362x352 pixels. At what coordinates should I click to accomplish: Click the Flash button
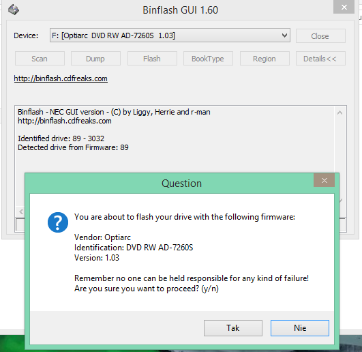pyautogui.click(x=152, y=59)
